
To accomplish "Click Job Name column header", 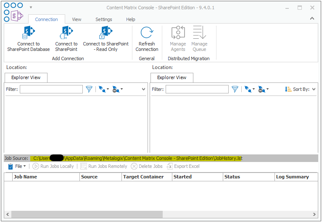I will coord(46,177).
